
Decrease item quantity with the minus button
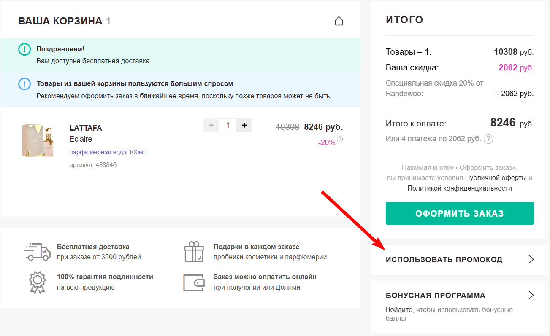tap(211, 125)
